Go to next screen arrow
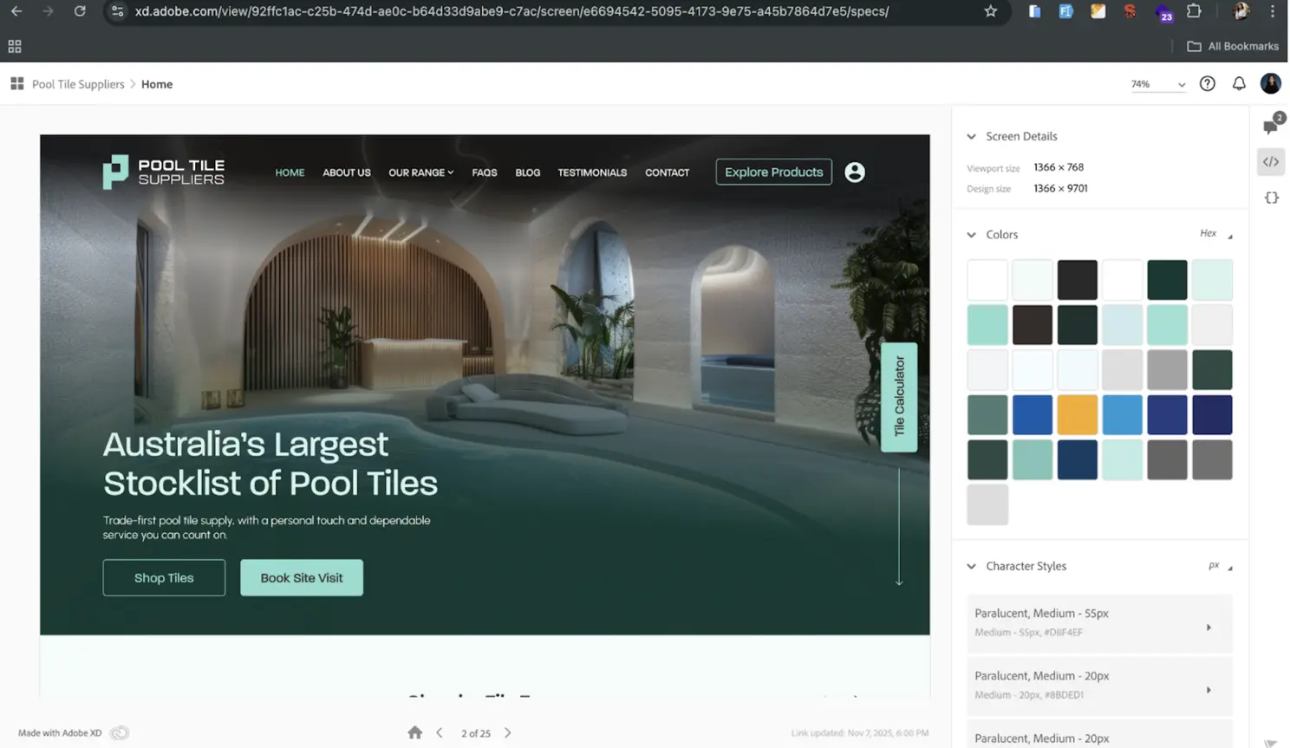Screen dimensions: 1290x748 tap(508, 732)
